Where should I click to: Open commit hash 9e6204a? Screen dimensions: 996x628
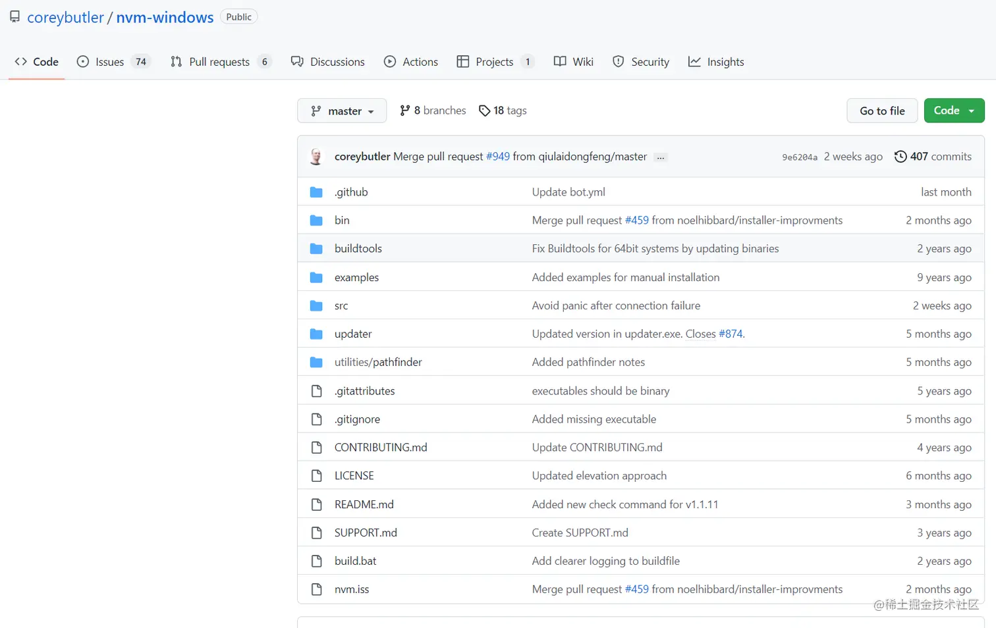tap(800, 157)
